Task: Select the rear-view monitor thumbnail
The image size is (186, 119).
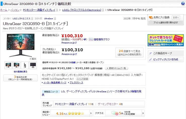Action: (x=33, y=65)
